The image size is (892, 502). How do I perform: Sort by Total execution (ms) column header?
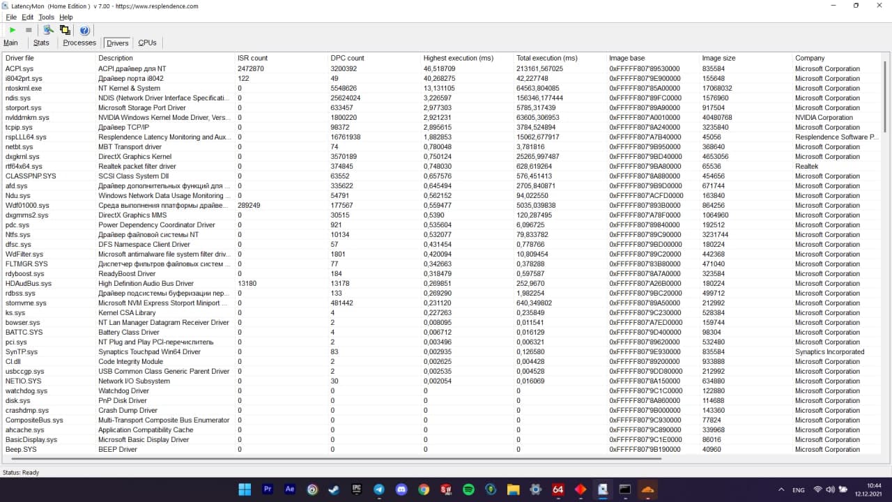point(560,58)
